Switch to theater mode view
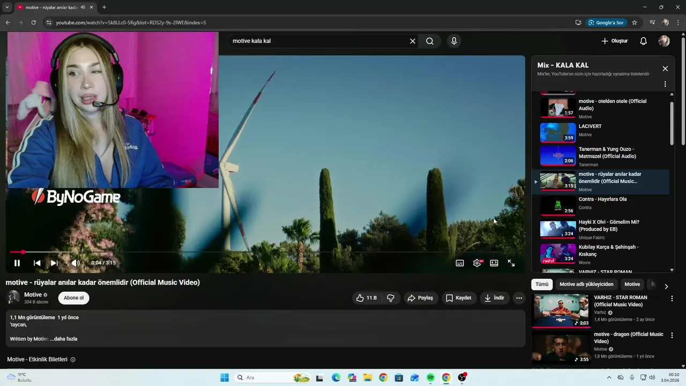 coord(494,263)
